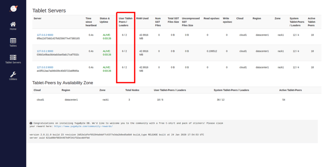Image resolution: width=324 pixels, height=167 pixels.
Task: Open tablet server 127.0.0.3:9000 link
Action: coord(45,67)
